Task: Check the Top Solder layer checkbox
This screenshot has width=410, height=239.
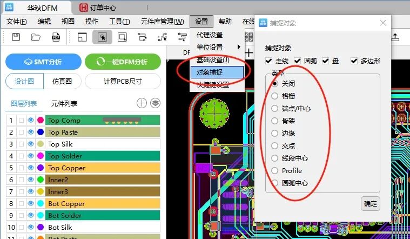Action: point(22,156)
